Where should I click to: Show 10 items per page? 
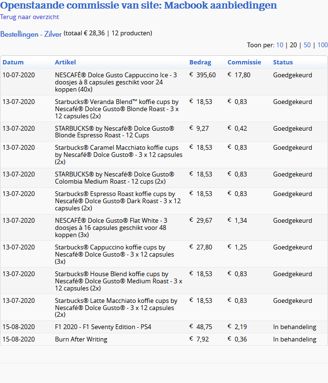point(280,45)
